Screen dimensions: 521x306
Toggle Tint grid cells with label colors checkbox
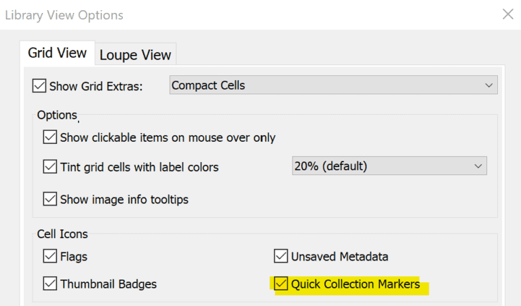tap(50, 166)
